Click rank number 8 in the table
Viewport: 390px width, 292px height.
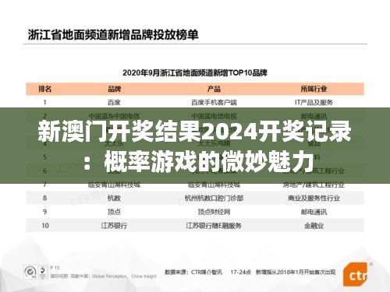[x=44, y=198]
